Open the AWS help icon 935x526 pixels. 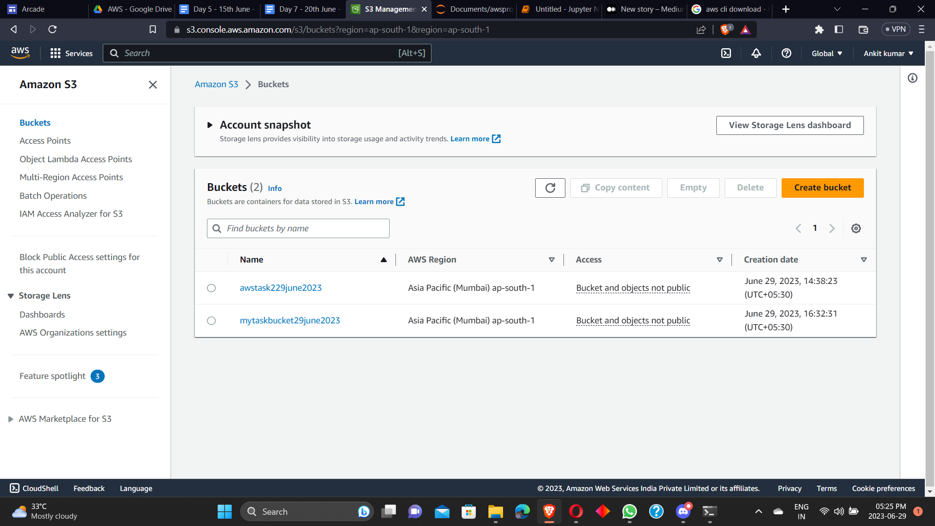pos(786,53)
